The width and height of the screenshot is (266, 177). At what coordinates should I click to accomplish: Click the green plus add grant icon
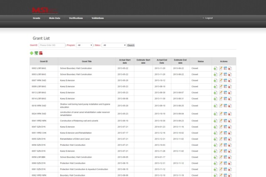tap(32, 53)
